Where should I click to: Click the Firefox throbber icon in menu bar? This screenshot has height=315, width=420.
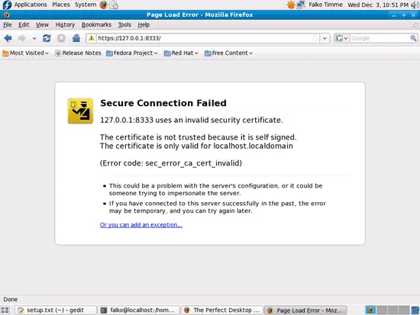[415, 25]
